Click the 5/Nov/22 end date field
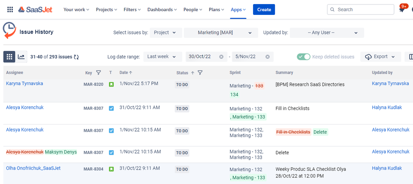Screen dimensions: 413x184 (253, 57)
